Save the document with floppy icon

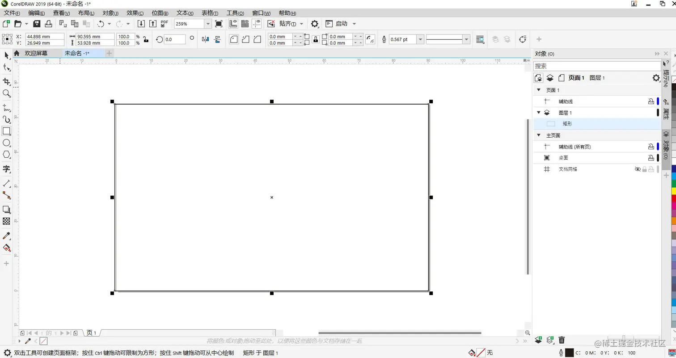click(37, 24)
